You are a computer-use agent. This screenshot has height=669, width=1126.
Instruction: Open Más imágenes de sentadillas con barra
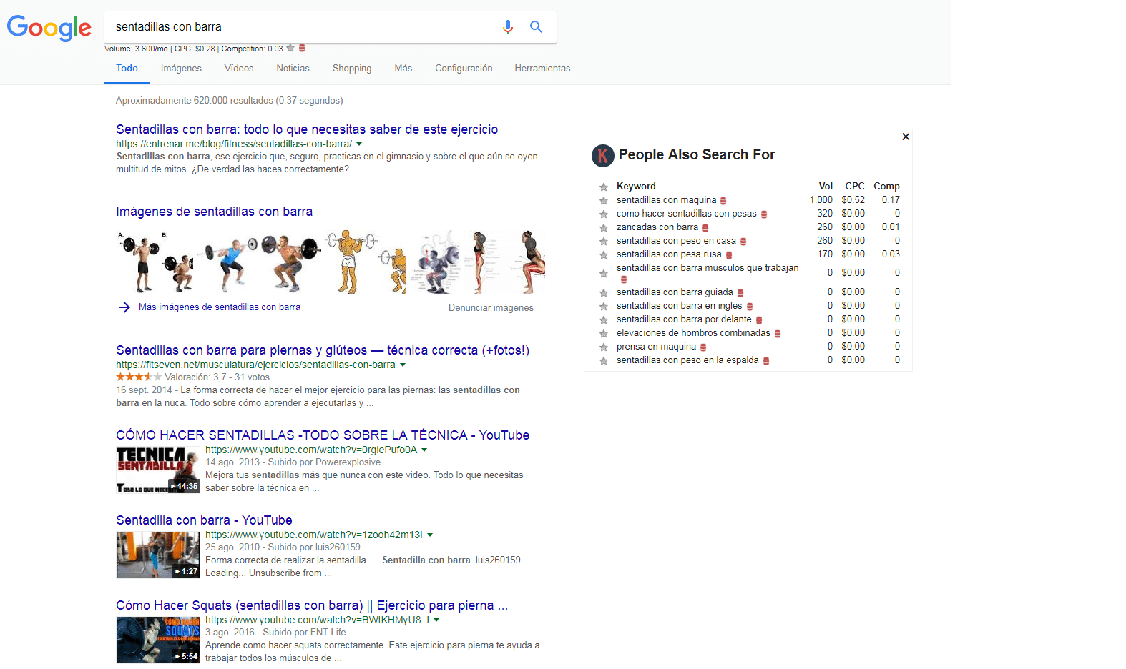click(220, 307)
